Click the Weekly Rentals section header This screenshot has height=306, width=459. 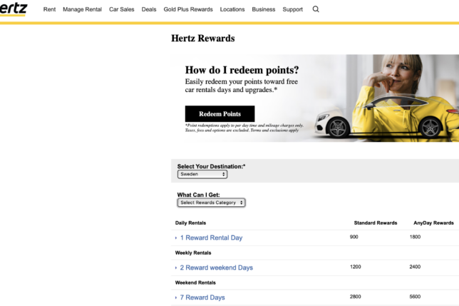(x=193, y=253)
